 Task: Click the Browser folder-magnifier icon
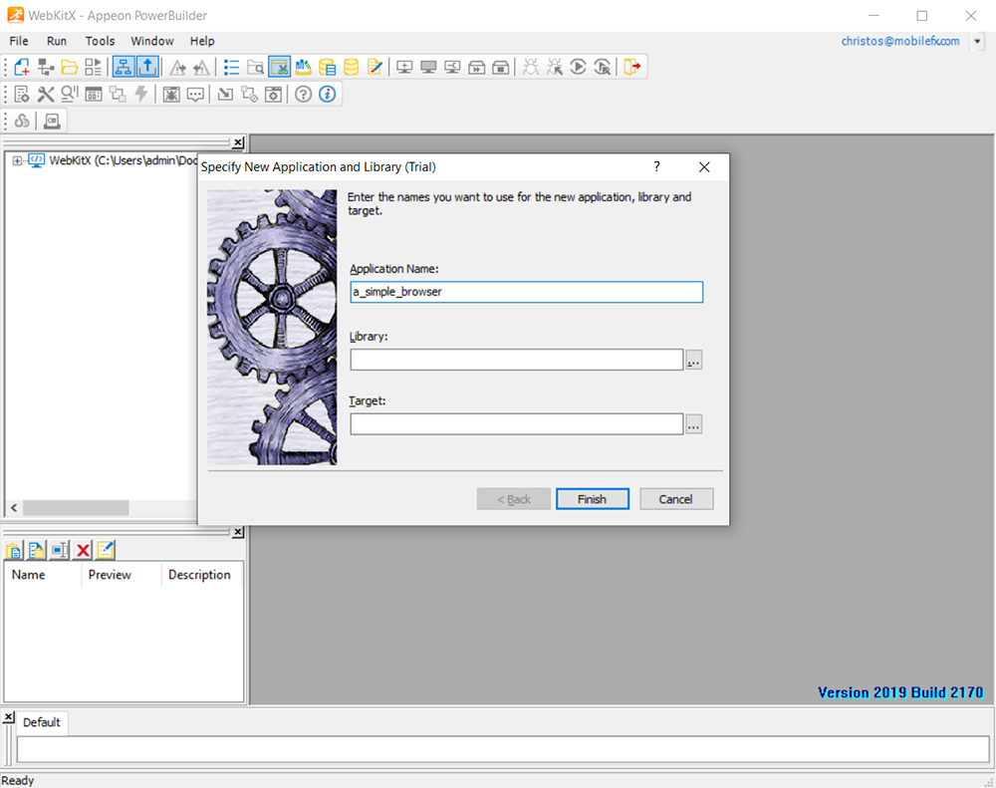[255, 67]
